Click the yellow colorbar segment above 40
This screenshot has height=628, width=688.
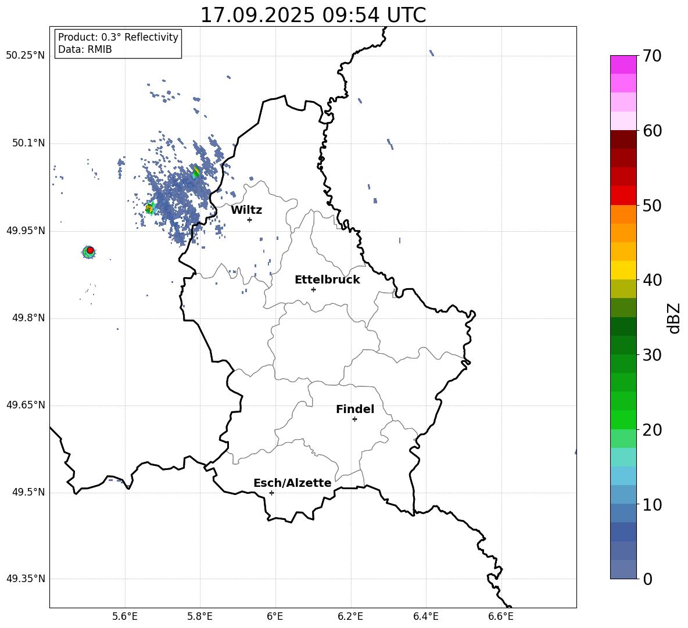click(623, 270)
